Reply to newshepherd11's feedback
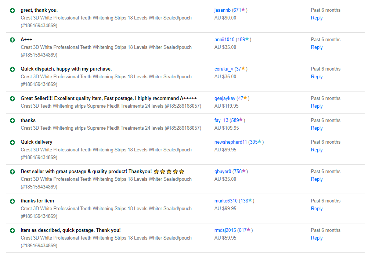372x255 pixels. (x=317, y=150)
